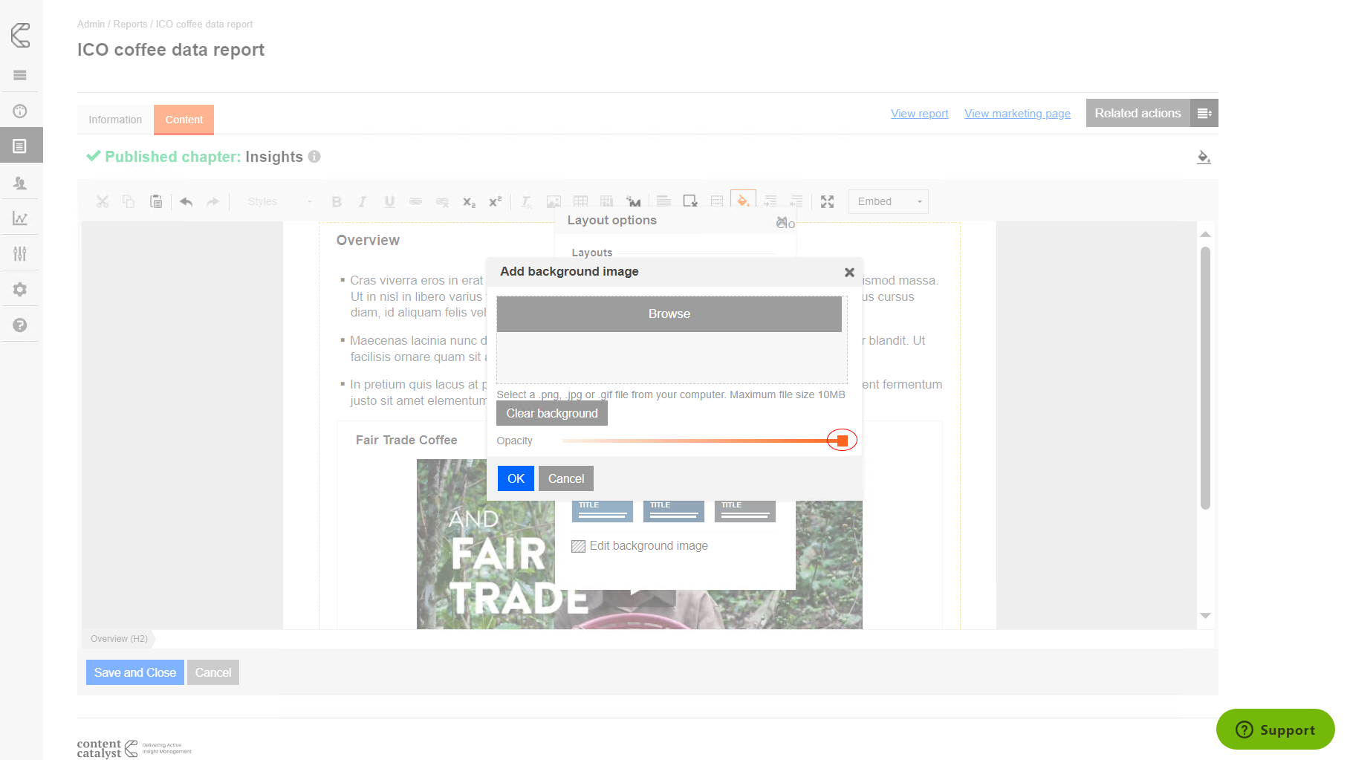Image resolution: width=1350 pixels, height=760 pixels.
Task: Open the users section in sidebar
Action: [20, 183]
